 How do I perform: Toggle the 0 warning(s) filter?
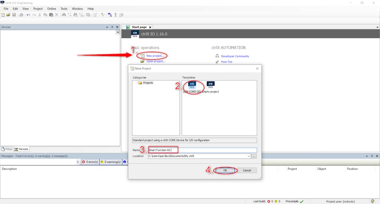[x=111, y=162]
